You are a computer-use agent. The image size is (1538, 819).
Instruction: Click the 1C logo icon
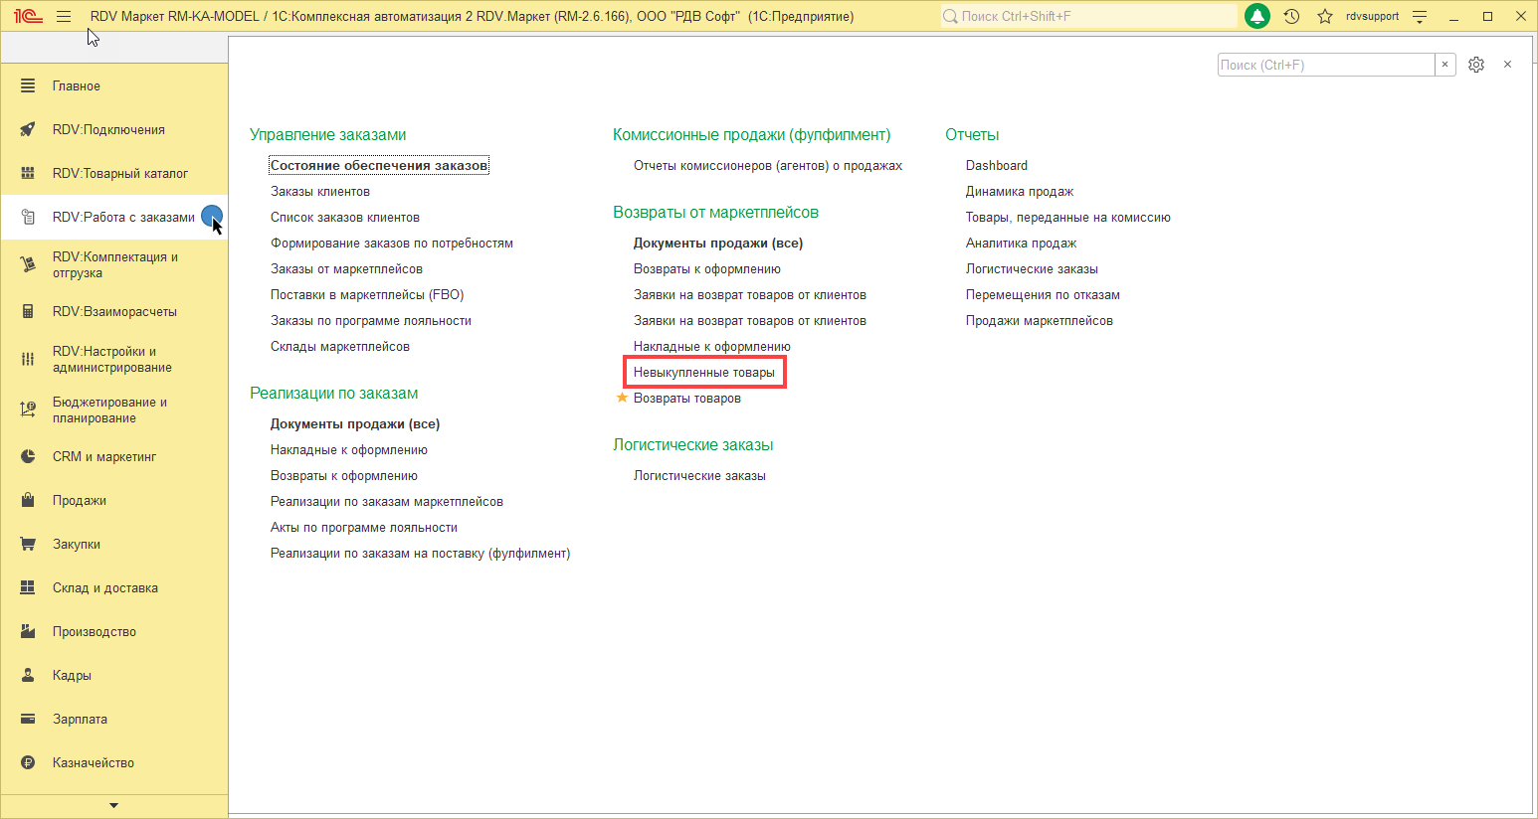[x=28, y=16]
